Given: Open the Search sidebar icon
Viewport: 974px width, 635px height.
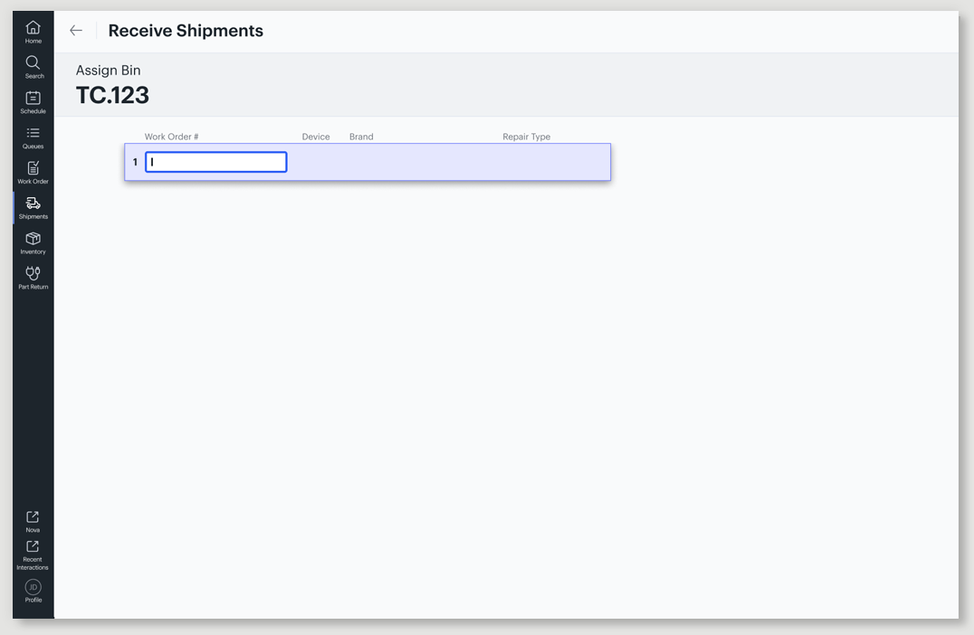Looking at the screenshot, I should (x=33, y=67).
